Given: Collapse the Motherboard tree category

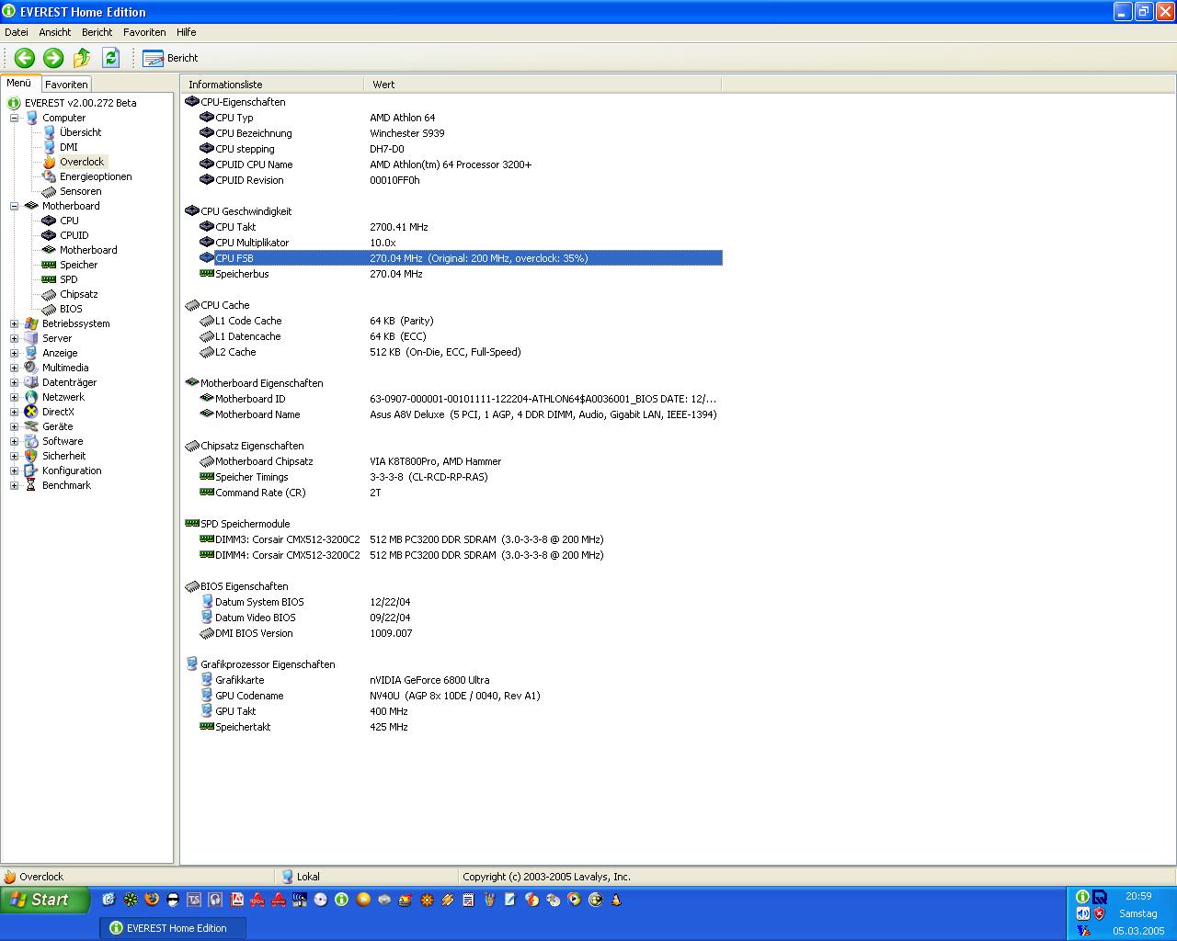Looking at the screenshot, I should 14,206.
